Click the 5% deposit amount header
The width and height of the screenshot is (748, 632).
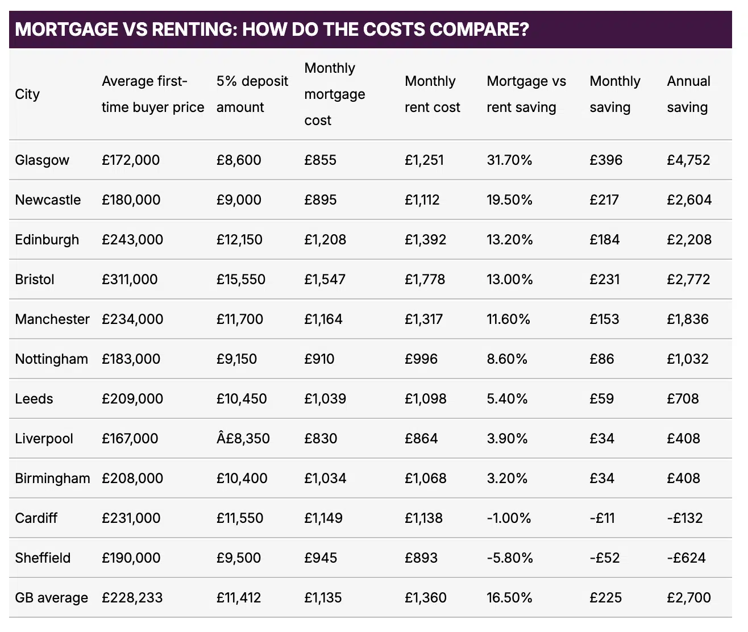(252, 94)
